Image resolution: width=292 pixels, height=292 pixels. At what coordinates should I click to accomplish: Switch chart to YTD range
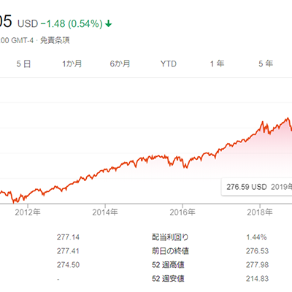169,64
